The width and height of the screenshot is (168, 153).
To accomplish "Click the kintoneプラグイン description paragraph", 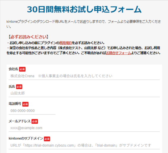I will click(x=84, y=24).
